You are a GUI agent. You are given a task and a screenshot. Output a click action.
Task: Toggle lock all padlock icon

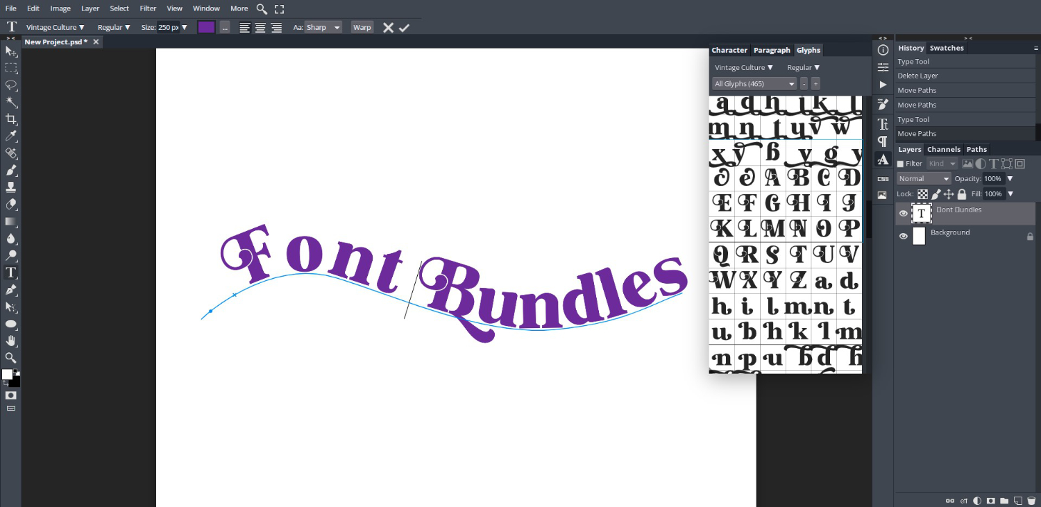point(962,194)
